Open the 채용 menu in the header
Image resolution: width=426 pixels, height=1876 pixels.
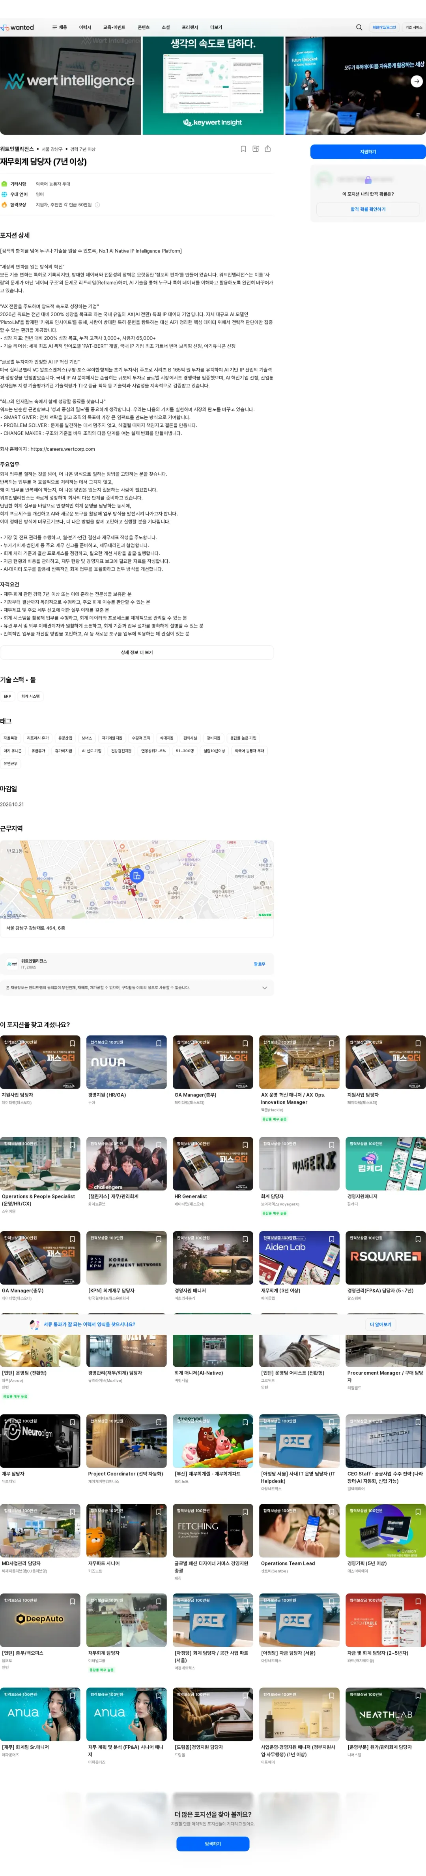click(60, 28)
